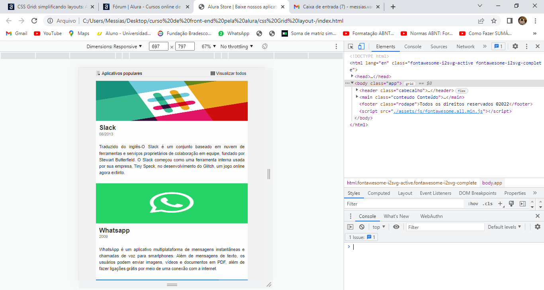Open the DOM Breakpoints tab
Image resolution: width=544 pixels, height=290 pixels.
click(477, 193)
